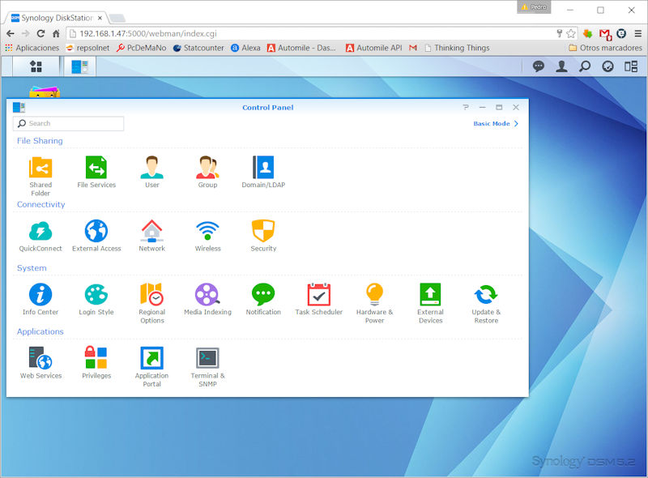Open Update & Restore
This screenshot has height=478, width=648.
(x=486, y=304)
